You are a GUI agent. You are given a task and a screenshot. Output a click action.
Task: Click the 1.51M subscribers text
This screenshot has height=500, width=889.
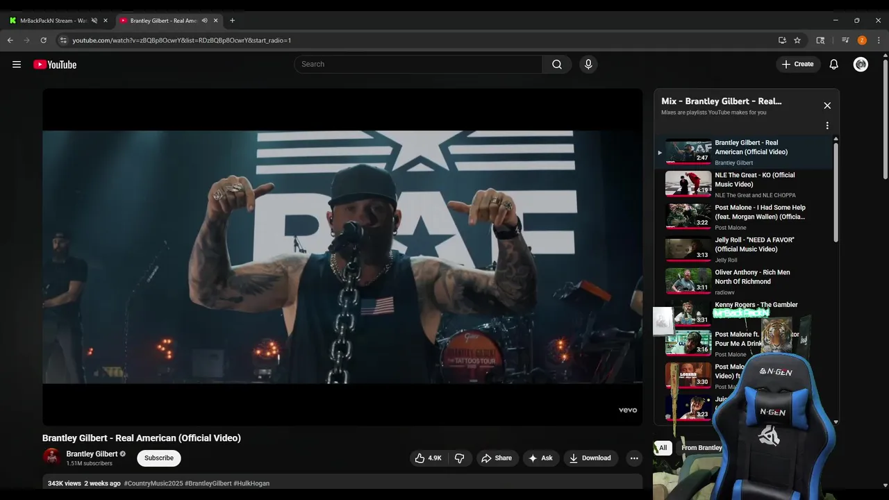pyautogui.click(x=90, y=463)
